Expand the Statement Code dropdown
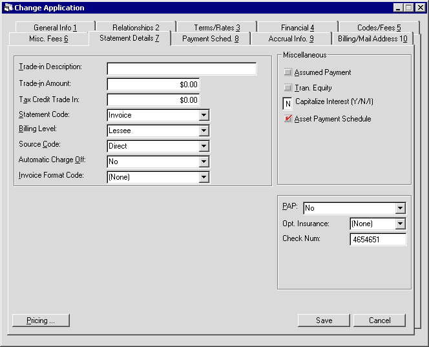The height and width of the screenshot is (347, 429). point(204,115)
